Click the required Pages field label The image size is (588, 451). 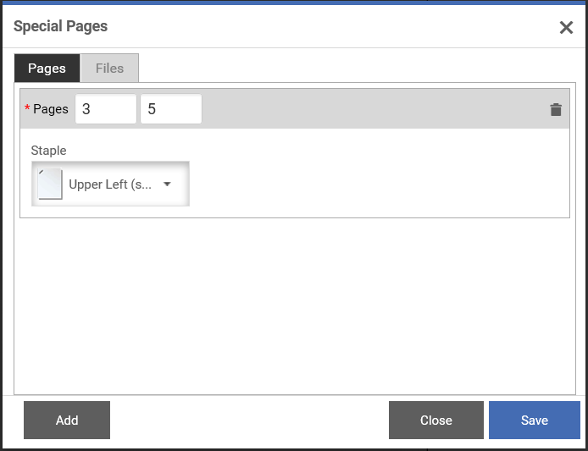coord(51,109)
